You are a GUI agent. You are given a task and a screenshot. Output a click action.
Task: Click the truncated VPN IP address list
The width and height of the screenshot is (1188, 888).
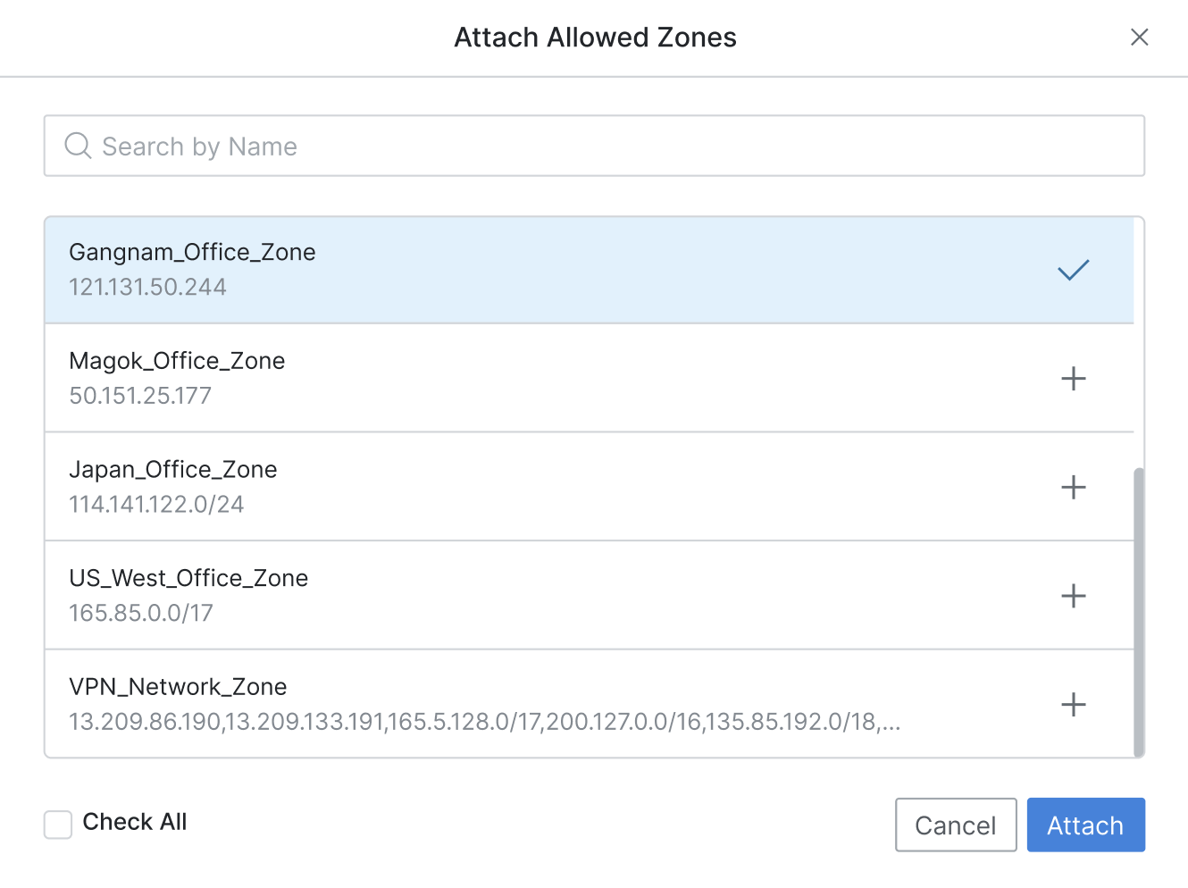pyautogui.click(x=485, y=722)
